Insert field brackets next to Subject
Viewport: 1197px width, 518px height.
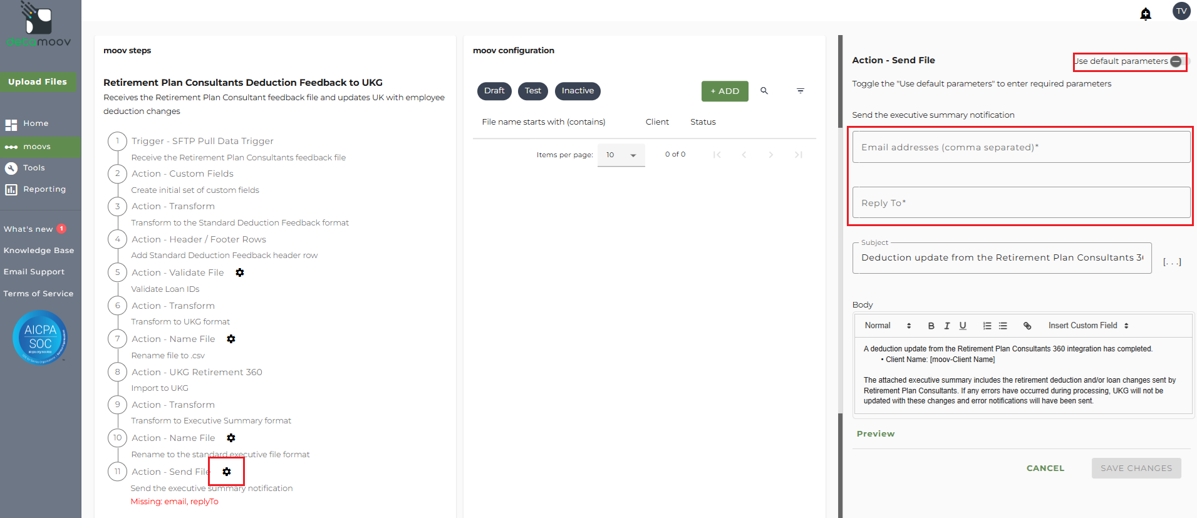(x=1172, y=262)
